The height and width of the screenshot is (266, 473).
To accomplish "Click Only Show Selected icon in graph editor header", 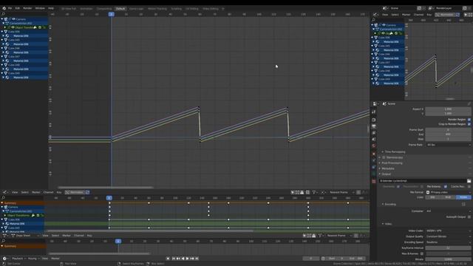I will click(x=293, y=192).
